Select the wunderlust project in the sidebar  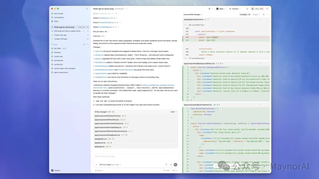pos(58,64)
